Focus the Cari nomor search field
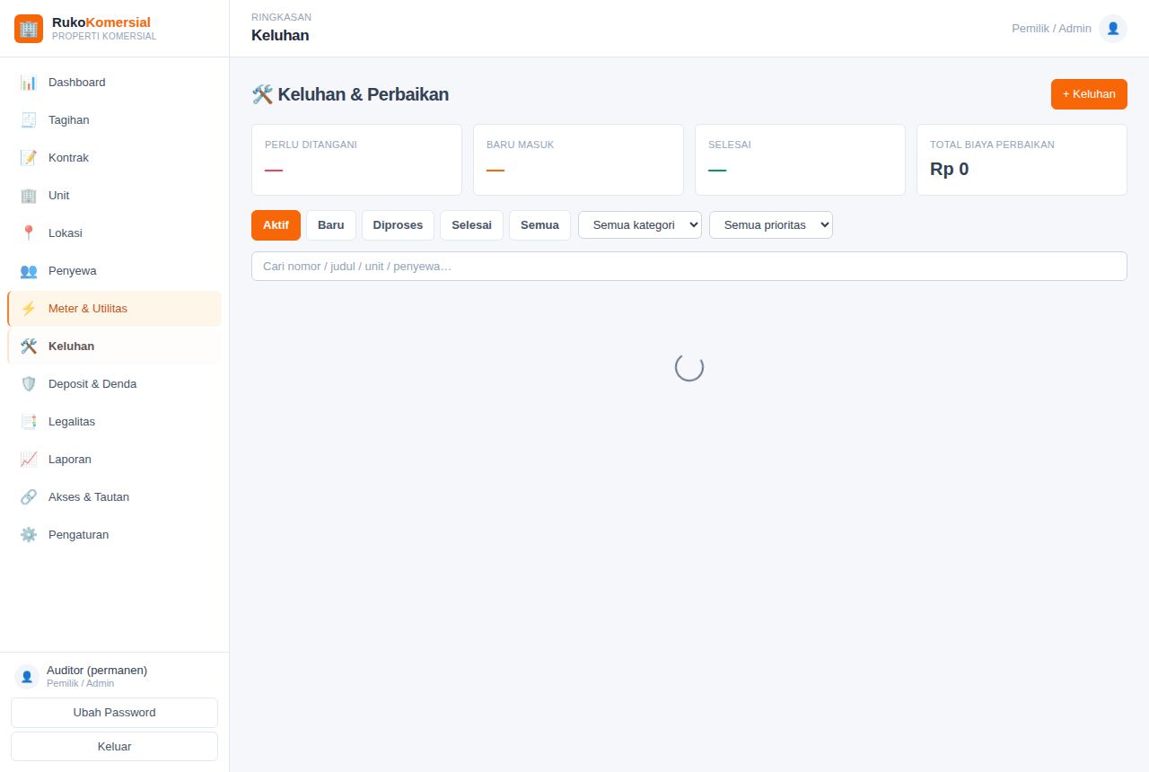This screenshot has width=1149, height=772. point(689,267)
